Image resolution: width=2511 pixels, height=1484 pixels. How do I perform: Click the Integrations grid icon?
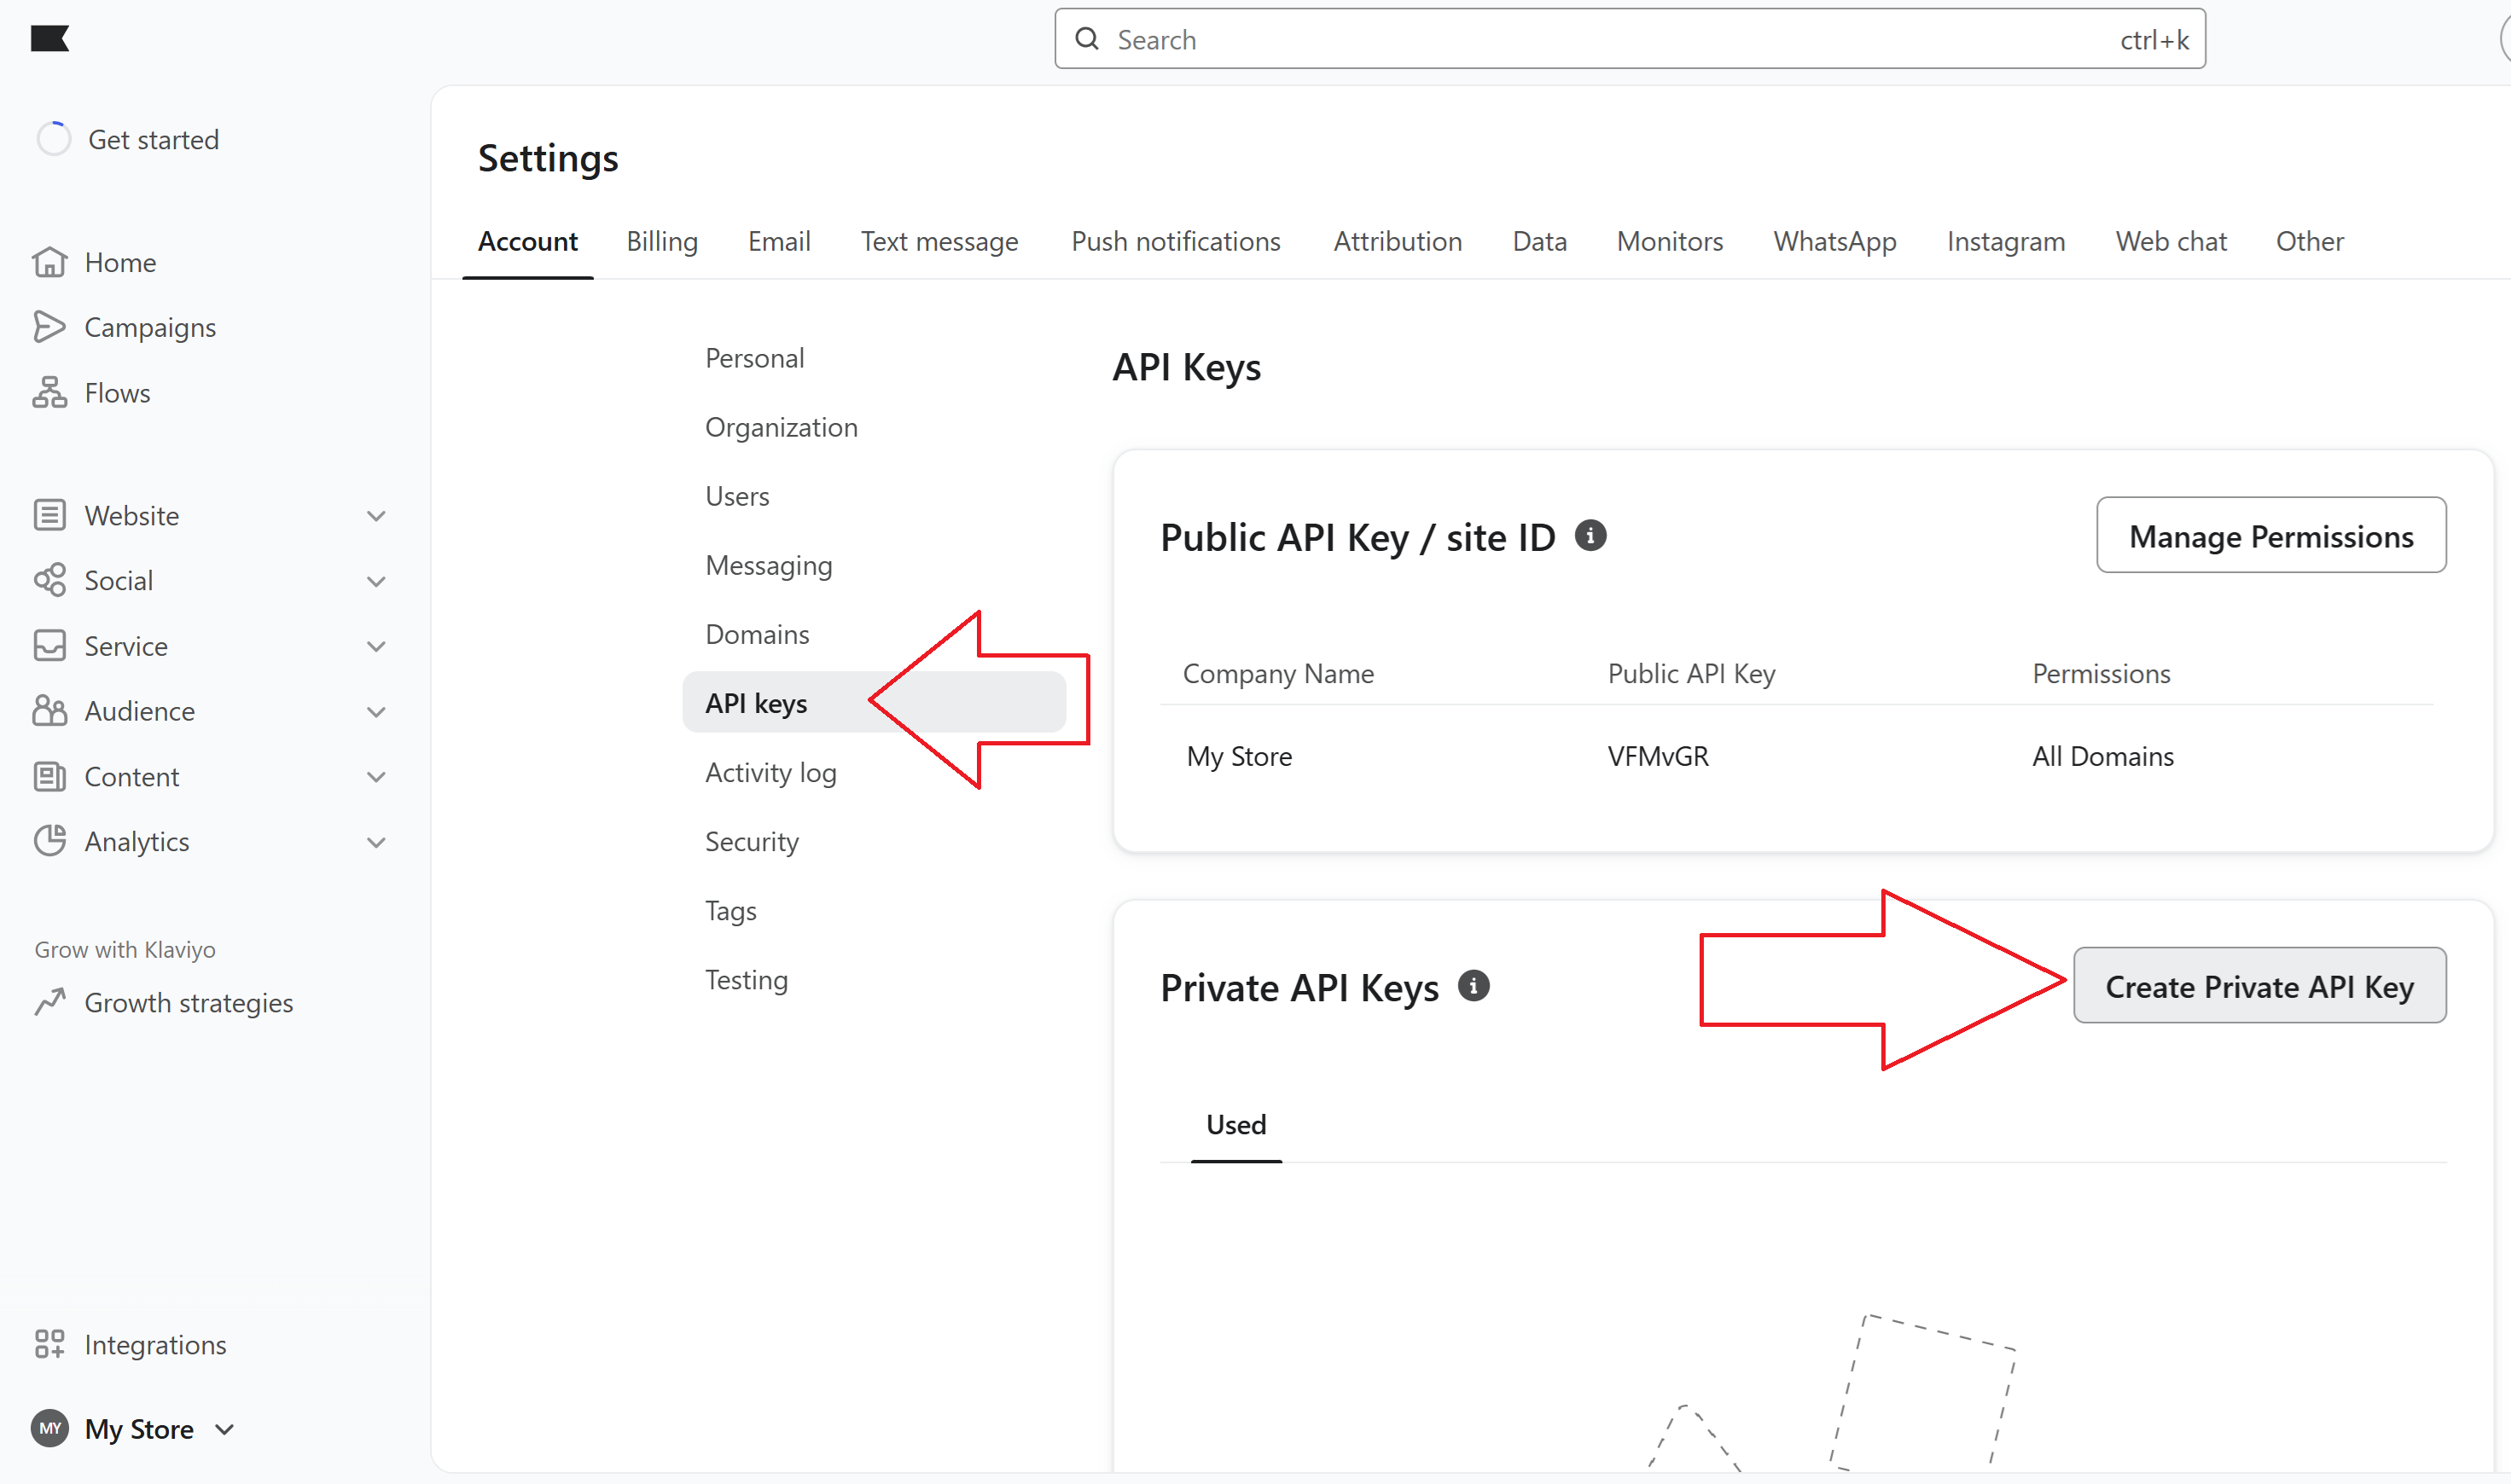coord(49,1344)
